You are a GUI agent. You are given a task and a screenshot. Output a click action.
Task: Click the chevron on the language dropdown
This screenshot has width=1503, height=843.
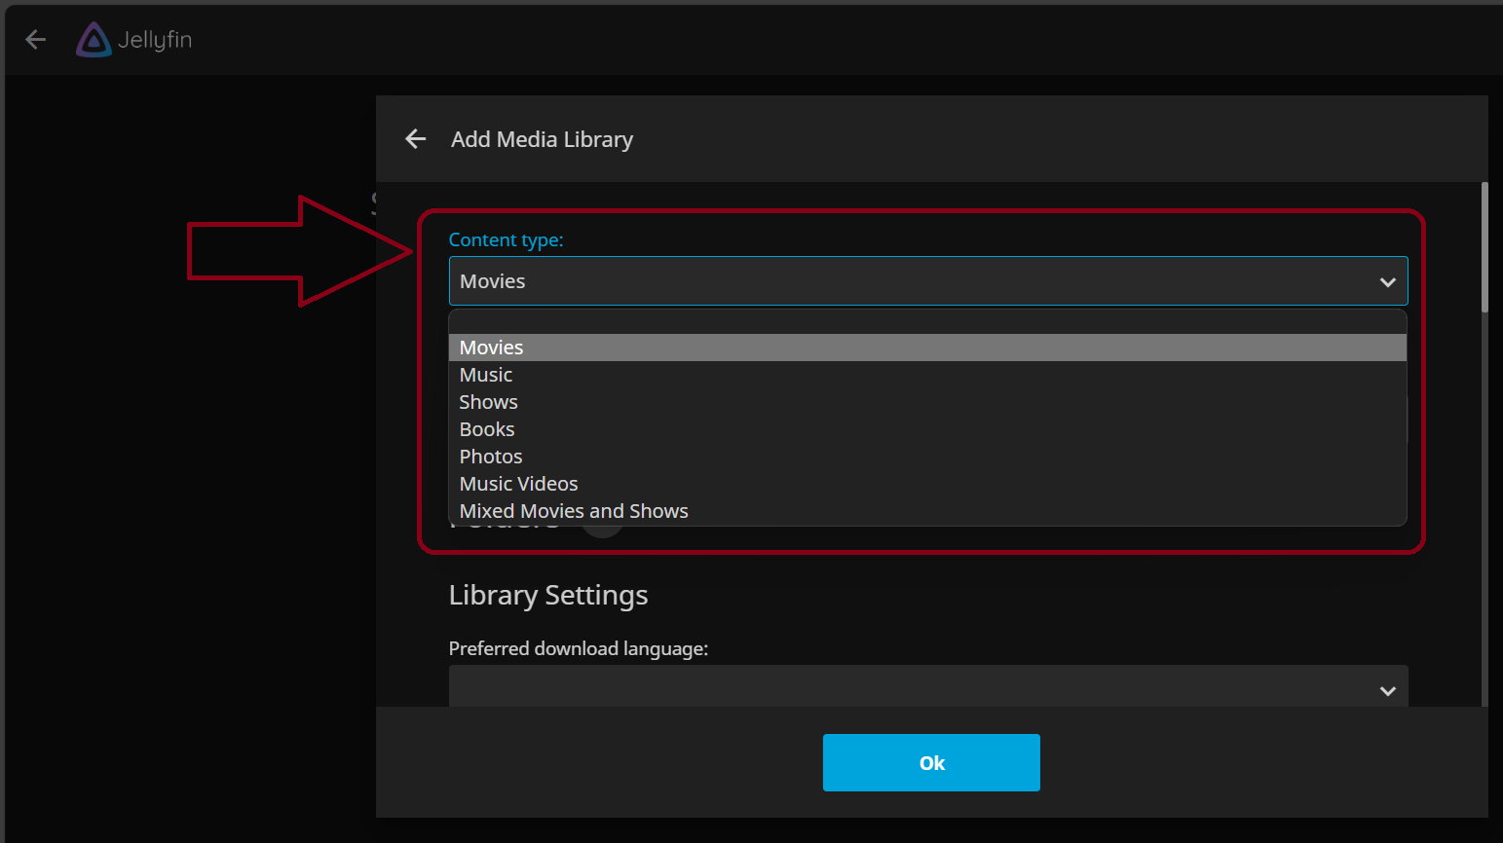click(x=1387, y=690)
